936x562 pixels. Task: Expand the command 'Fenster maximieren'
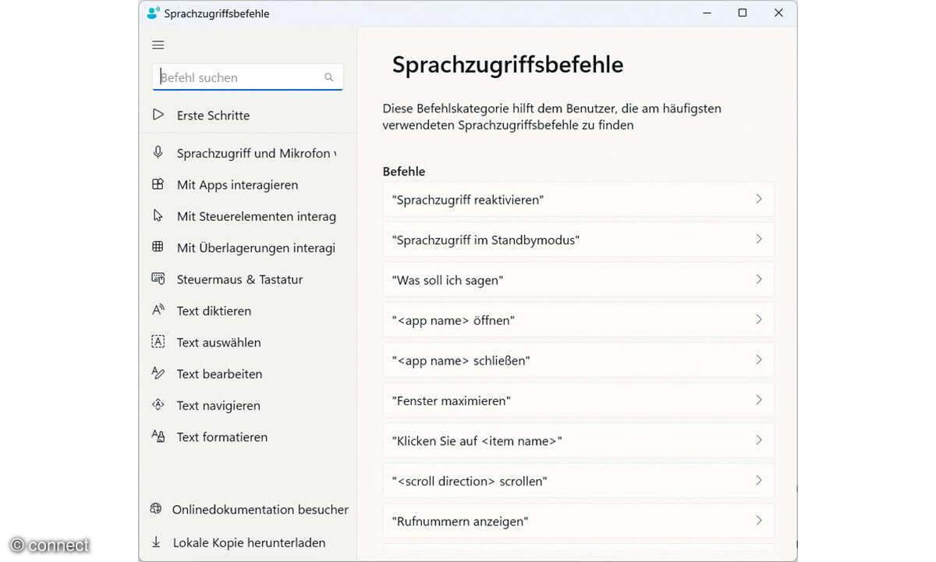pyautogui.click(x=758, y=400)
